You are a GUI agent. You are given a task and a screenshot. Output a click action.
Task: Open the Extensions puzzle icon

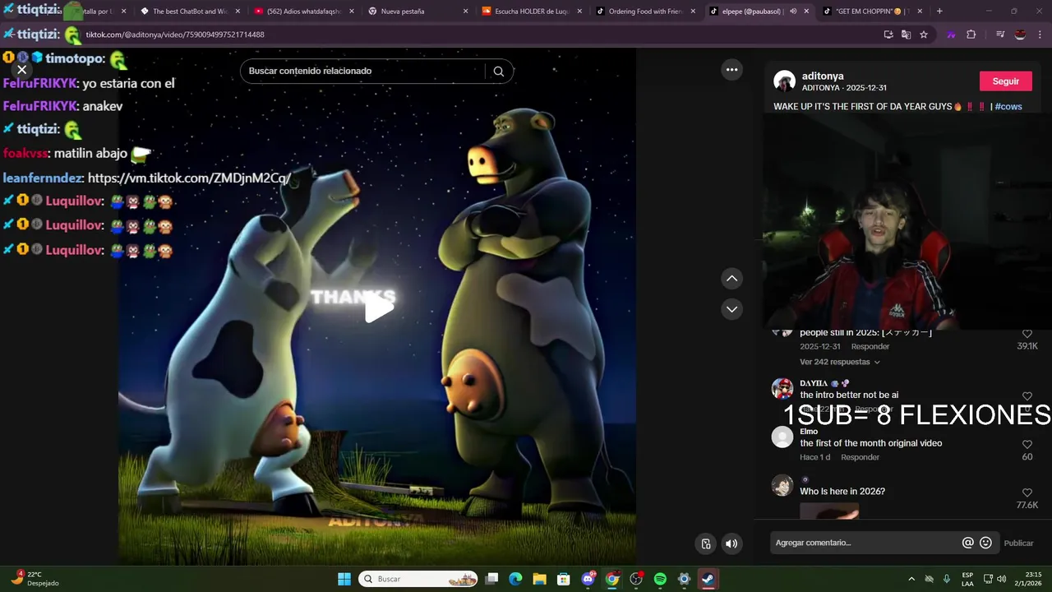(971, 35)
